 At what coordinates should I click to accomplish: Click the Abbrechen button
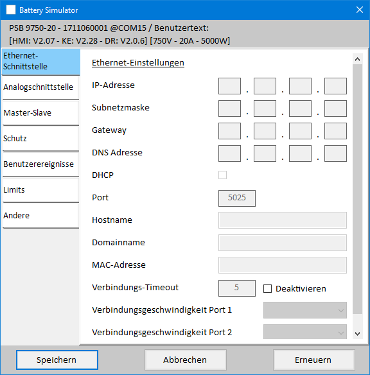186,360
